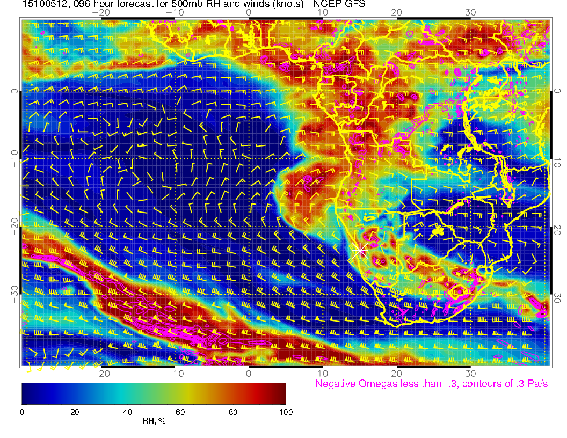Click the right axis latitude label '-10'
The width and height of the screenshot is (567, 438).
point(557,158)
